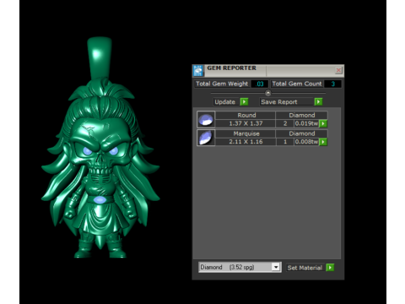This screenshot has width=405, height=304.
Task: Click the 0.019tw weight value
Action: pyautogui.click(x=306, y=123)
